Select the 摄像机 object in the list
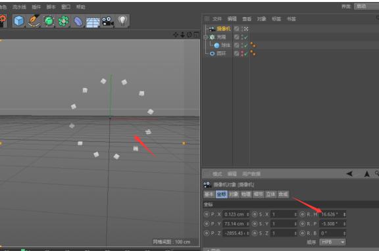Viewport: 379px width, 251px height. click(x=224, y=29)
